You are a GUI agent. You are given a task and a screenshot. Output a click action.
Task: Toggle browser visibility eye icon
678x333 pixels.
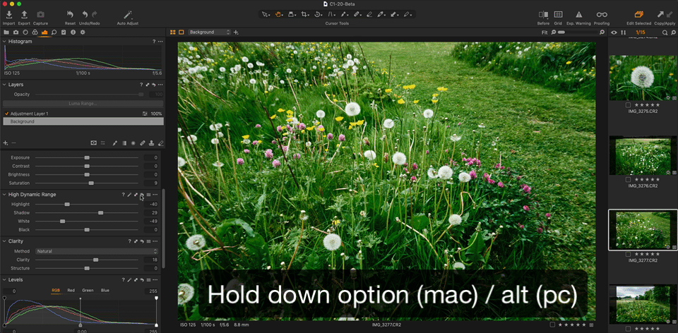[x=614, y=32]
